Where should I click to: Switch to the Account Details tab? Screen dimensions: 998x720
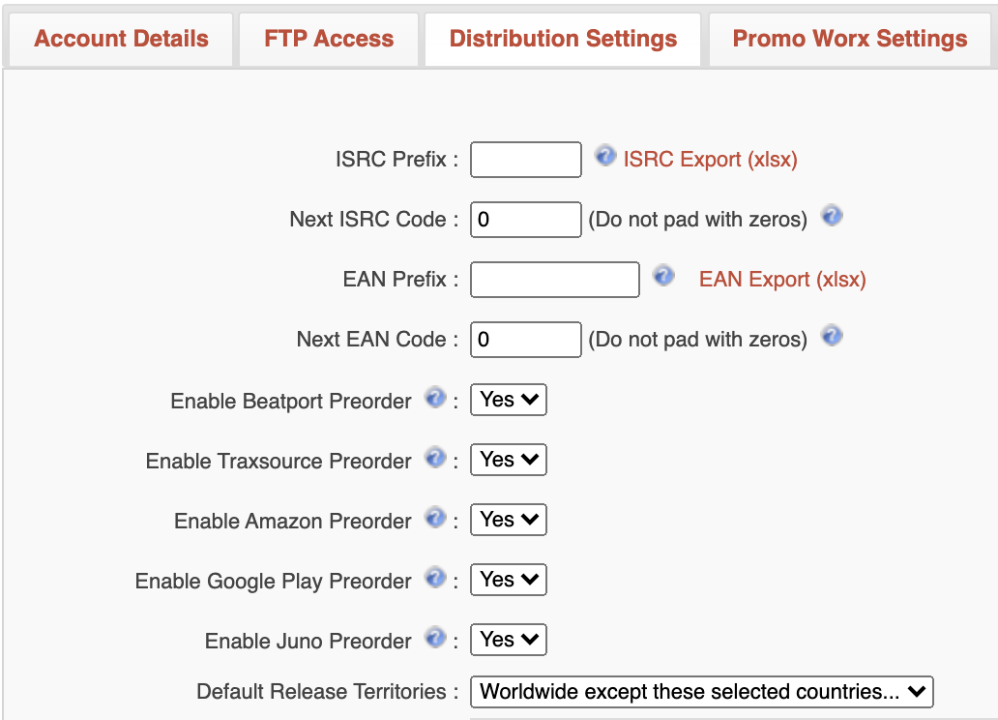coord(121,39)
